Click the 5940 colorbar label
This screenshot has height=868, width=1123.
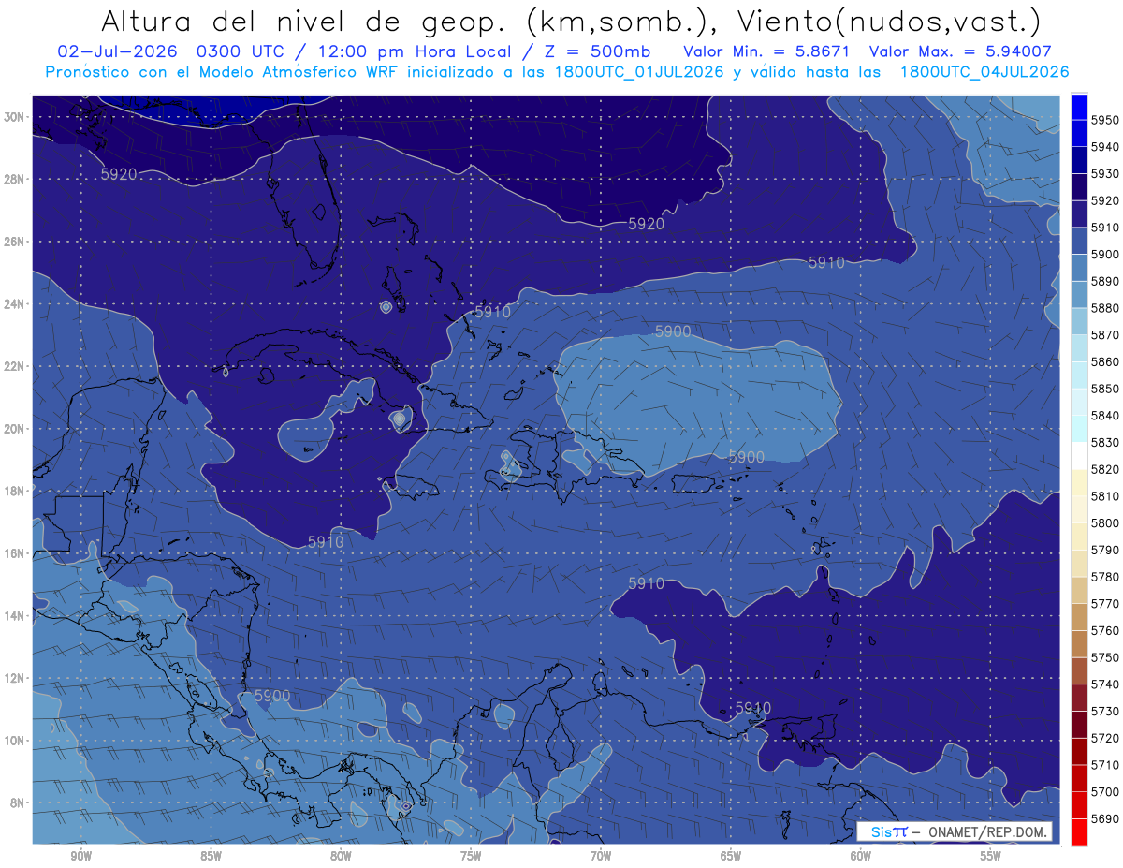click(x=1105, y=147)
